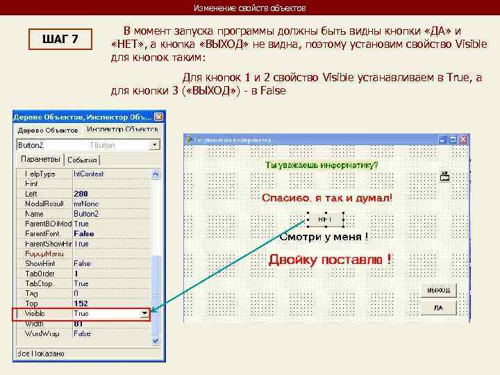Image resolution: width=500 pixels, height=375 pixels.
Task: Select the ParentFont value False
Action: pos(83,234)
